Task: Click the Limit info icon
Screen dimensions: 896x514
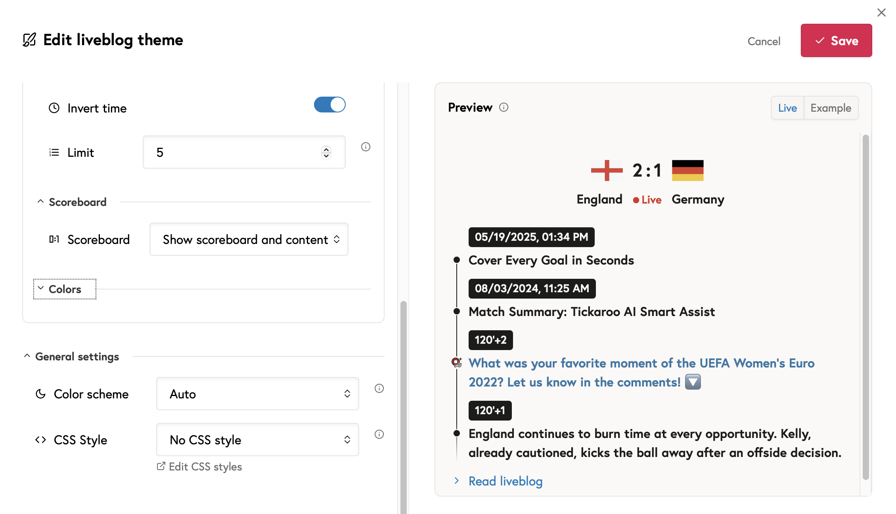Action: click(366, 147)
